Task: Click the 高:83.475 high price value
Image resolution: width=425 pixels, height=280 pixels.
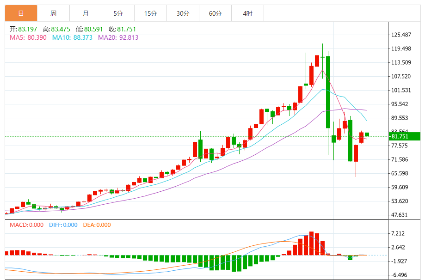Action: pos(56,29)
